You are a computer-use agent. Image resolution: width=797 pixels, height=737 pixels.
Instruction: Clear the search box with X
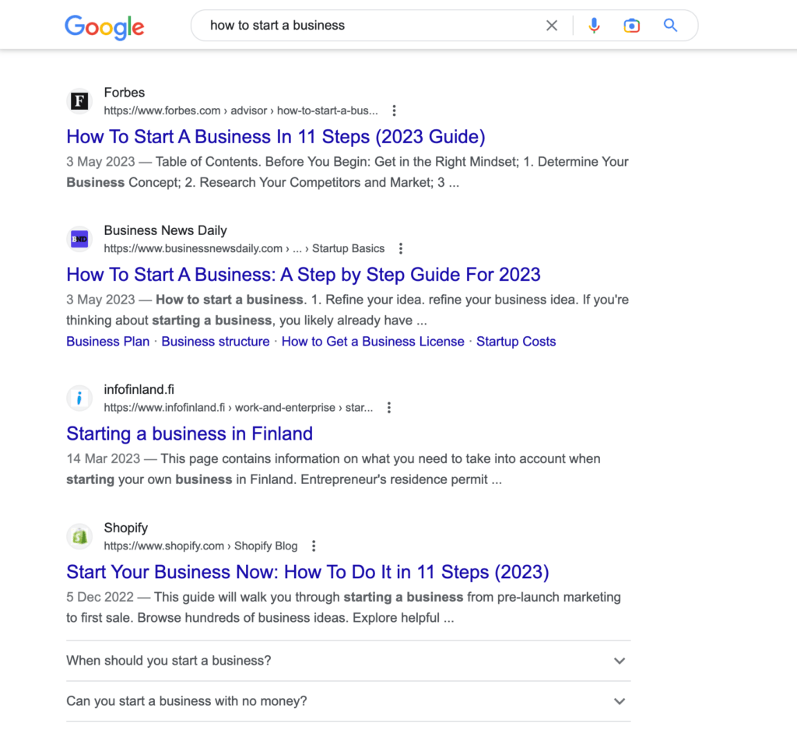(552, 26)
